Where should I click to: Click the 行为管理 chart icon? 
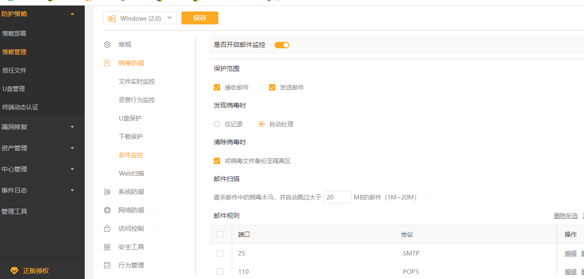pos(107,265)
